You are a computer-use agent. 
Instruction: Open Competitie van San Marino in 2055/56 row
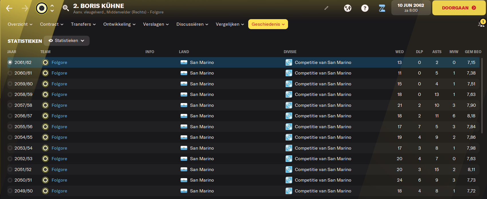tap(323, 126)
